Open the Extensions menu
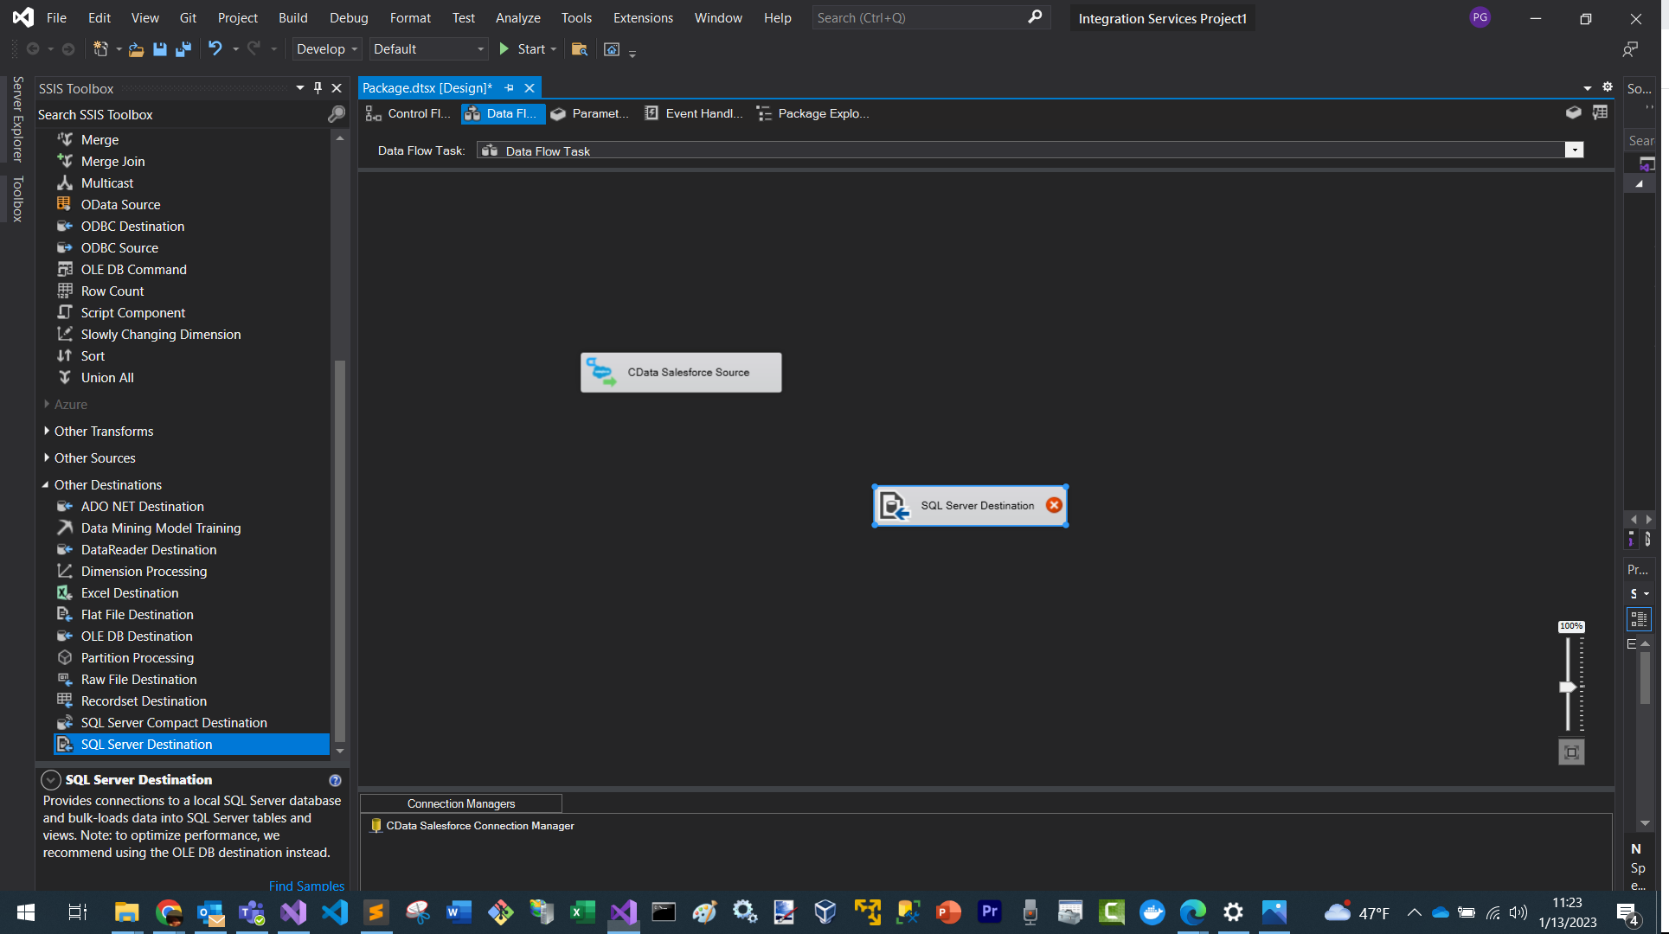Image resolution: width=1669 pixels, height=934 pixels. 643,18
